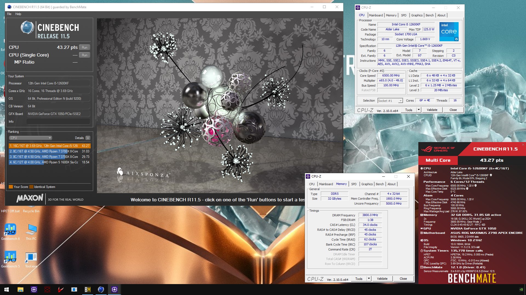Click the Multi Core label in BenchMate
This screenshot has width=526, height=295.
click(x=438, y=160)
